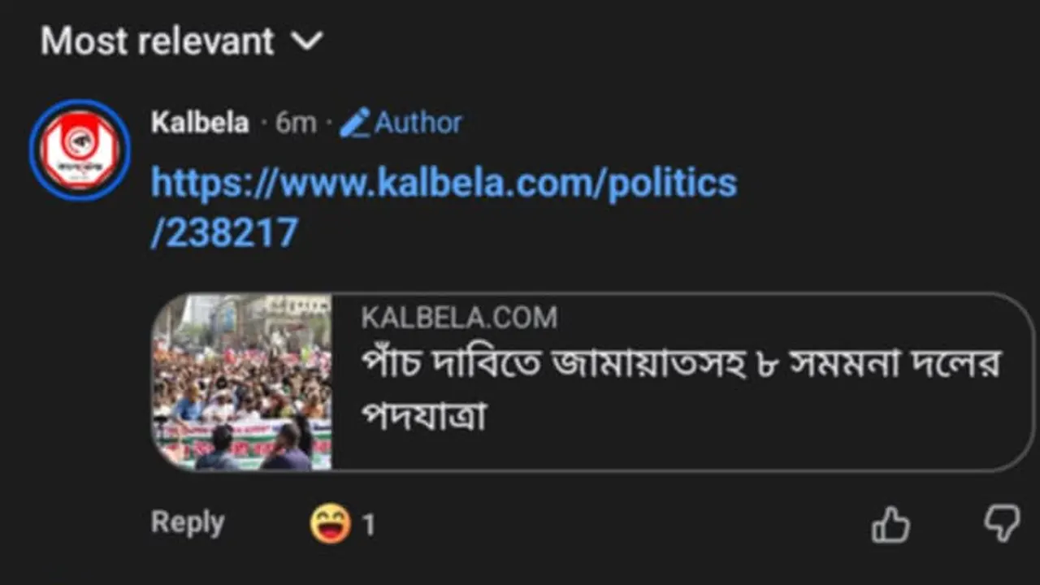Viewport: 1040px width, 585px height.
Task: Click the /238217 part of the link
Action: (x=224, y=234)
